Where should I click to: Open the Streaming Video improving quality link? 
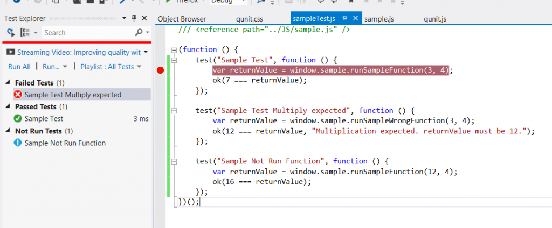point(79,52)
